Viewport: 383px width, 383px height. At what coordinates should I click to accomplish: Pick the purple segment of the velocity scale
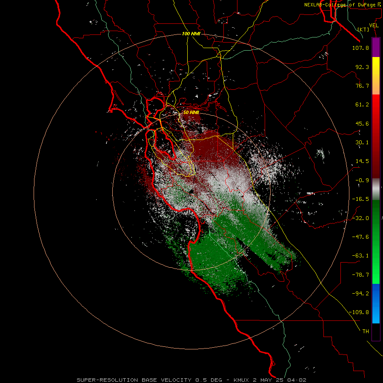coord(376,48)
